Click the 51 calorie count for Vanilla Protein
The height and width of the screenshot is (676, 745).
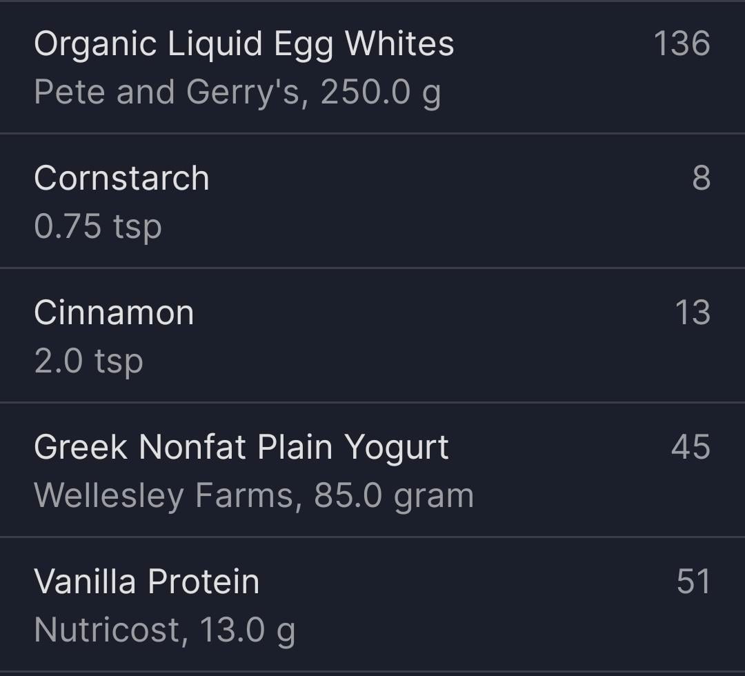(x=693, y=581)
